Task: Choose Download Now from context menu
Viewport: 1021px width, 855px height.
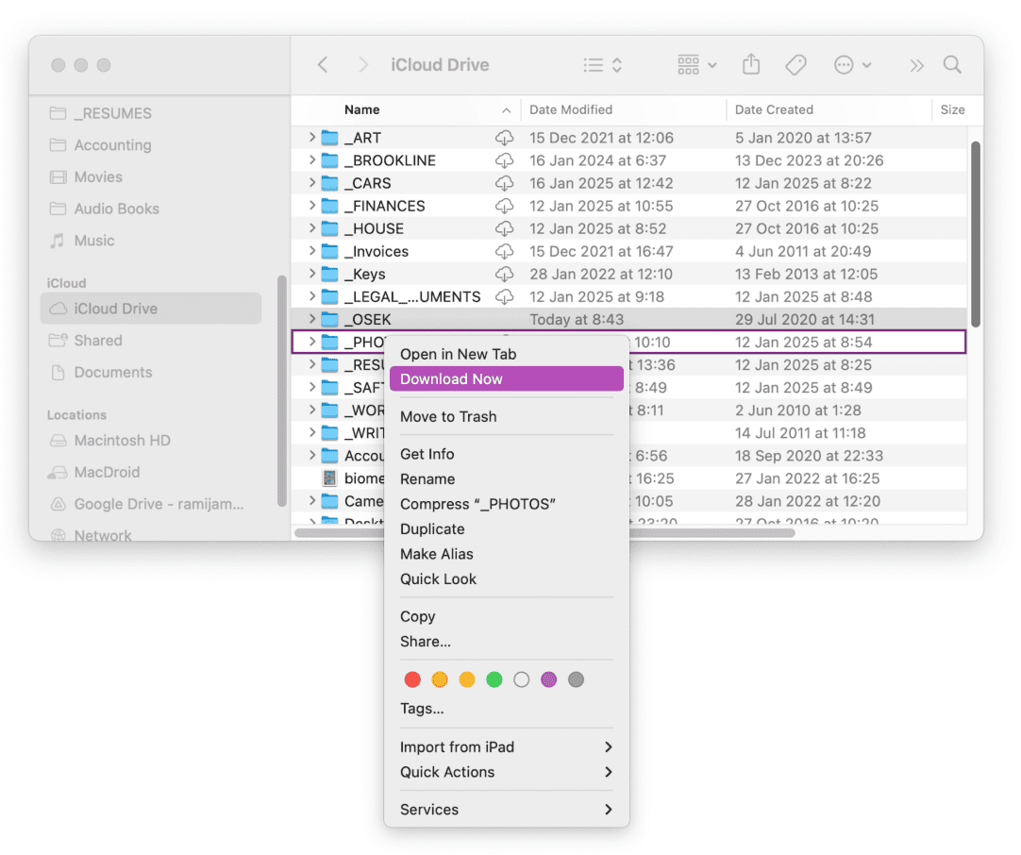Action: [506, 379]
